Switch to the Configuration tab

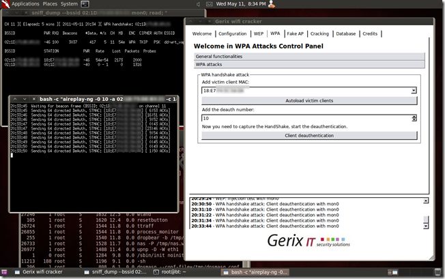(233, 33)
